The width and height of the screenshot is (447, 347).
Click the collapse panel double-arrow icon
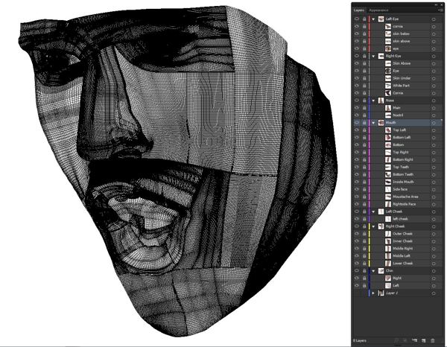click(436, 5)
